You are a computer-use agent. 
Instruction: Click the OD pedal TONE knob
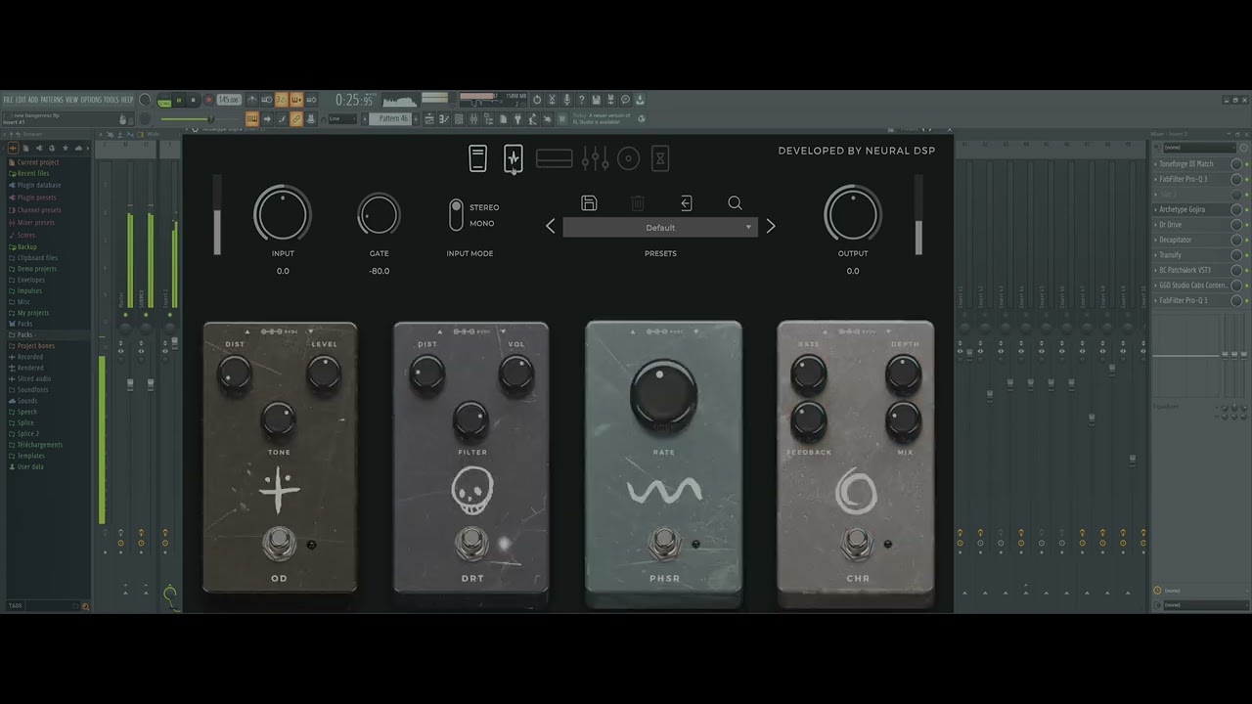pos(279,421)
